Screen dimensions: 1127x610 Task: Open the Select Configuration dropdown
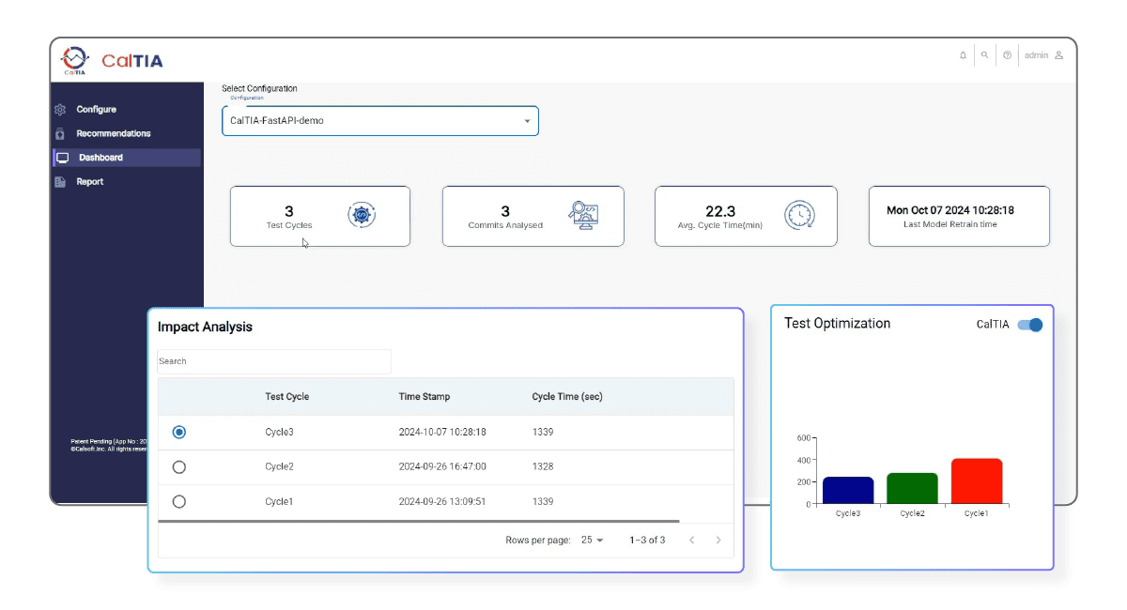click(380, 121)
